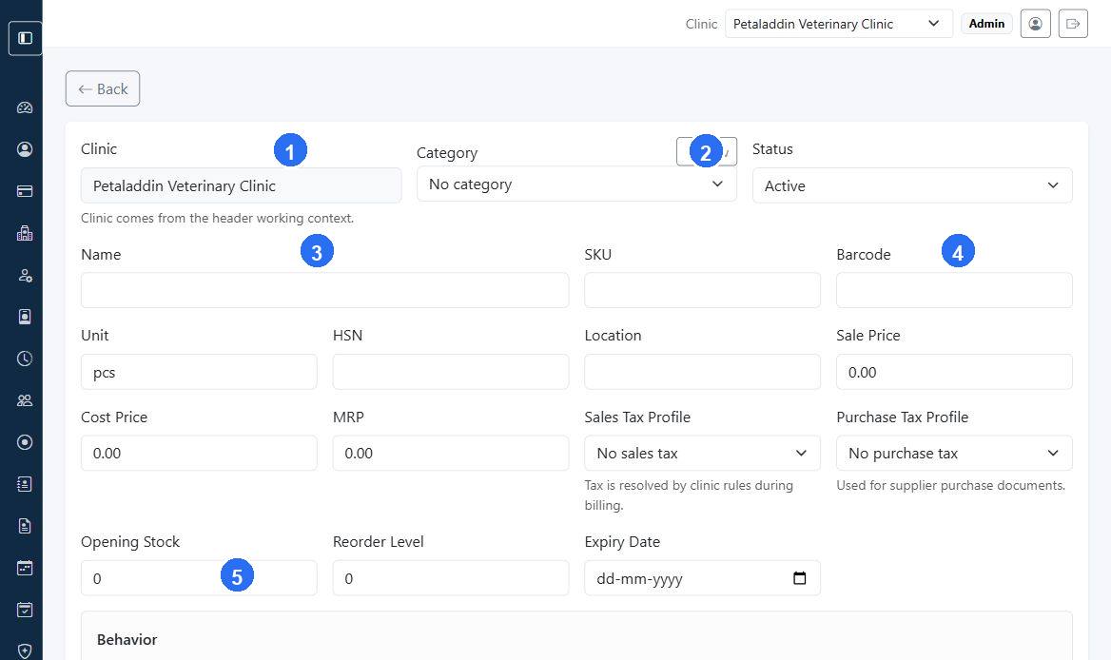Collapse the sidebar with the panel toggle icon

click(25, 38)
